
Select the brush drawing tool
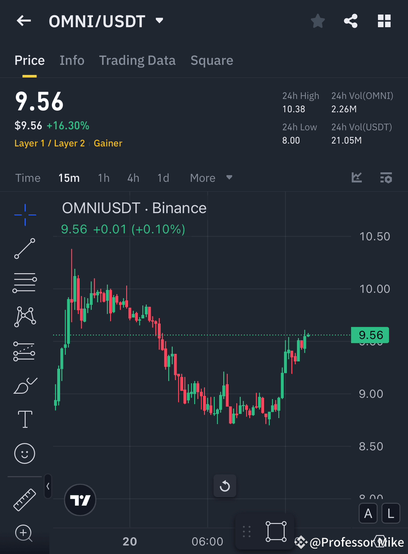(25, 385)
